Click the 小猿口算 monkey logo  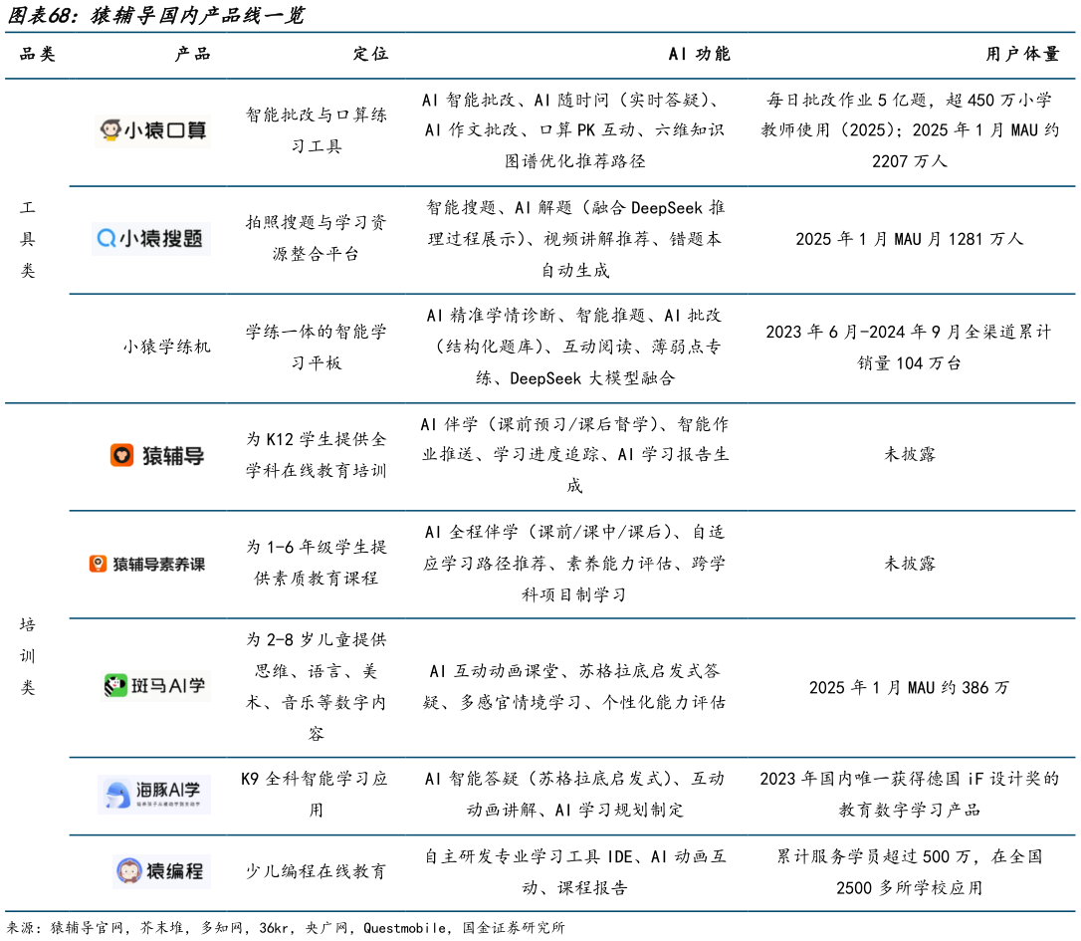[152, 129]
